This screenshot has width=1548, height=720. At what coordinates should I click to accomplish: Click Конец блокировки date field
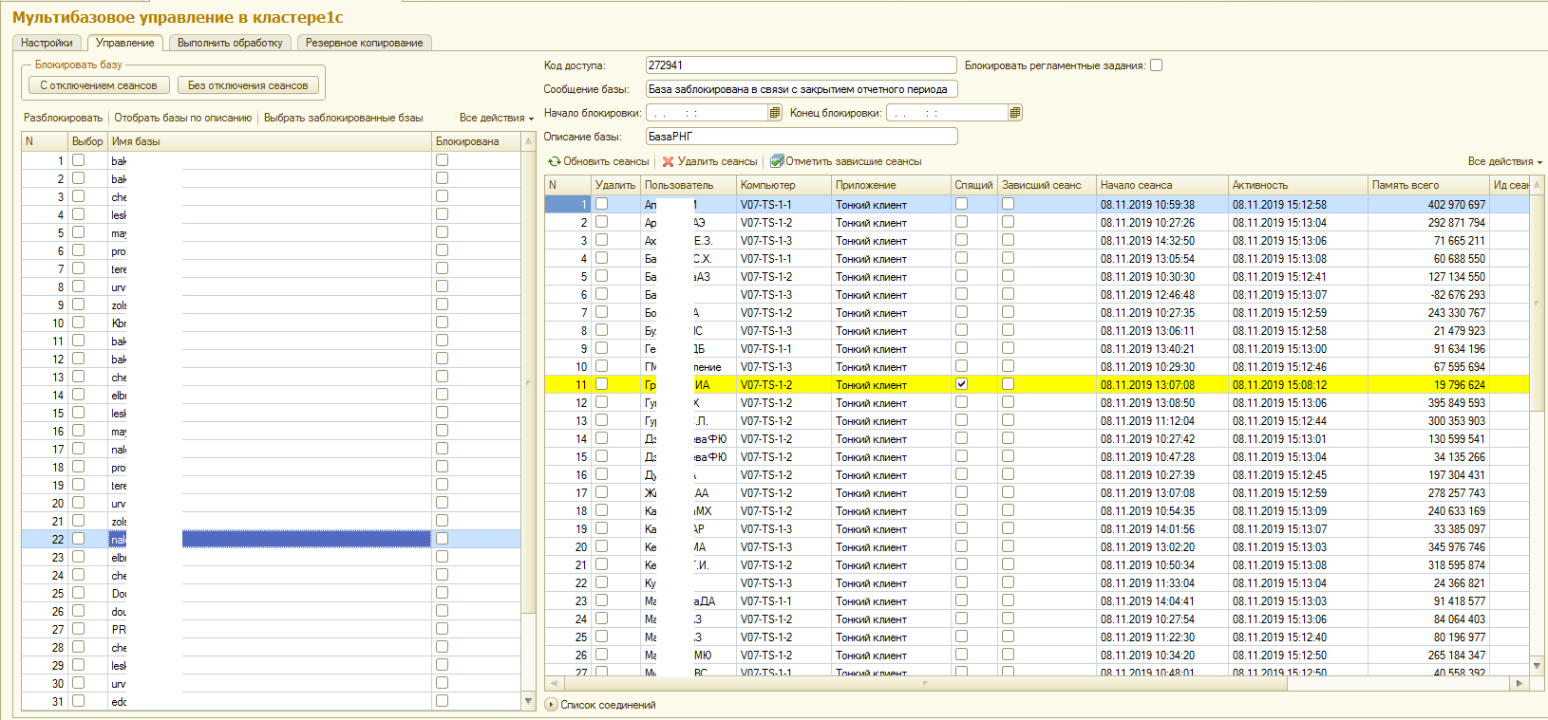(x=947, y=113)
